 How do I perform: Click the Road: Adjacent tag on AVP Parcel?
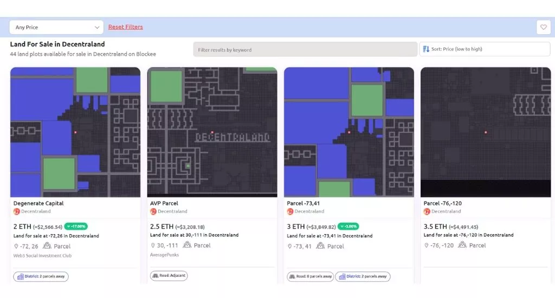[169, 276]
